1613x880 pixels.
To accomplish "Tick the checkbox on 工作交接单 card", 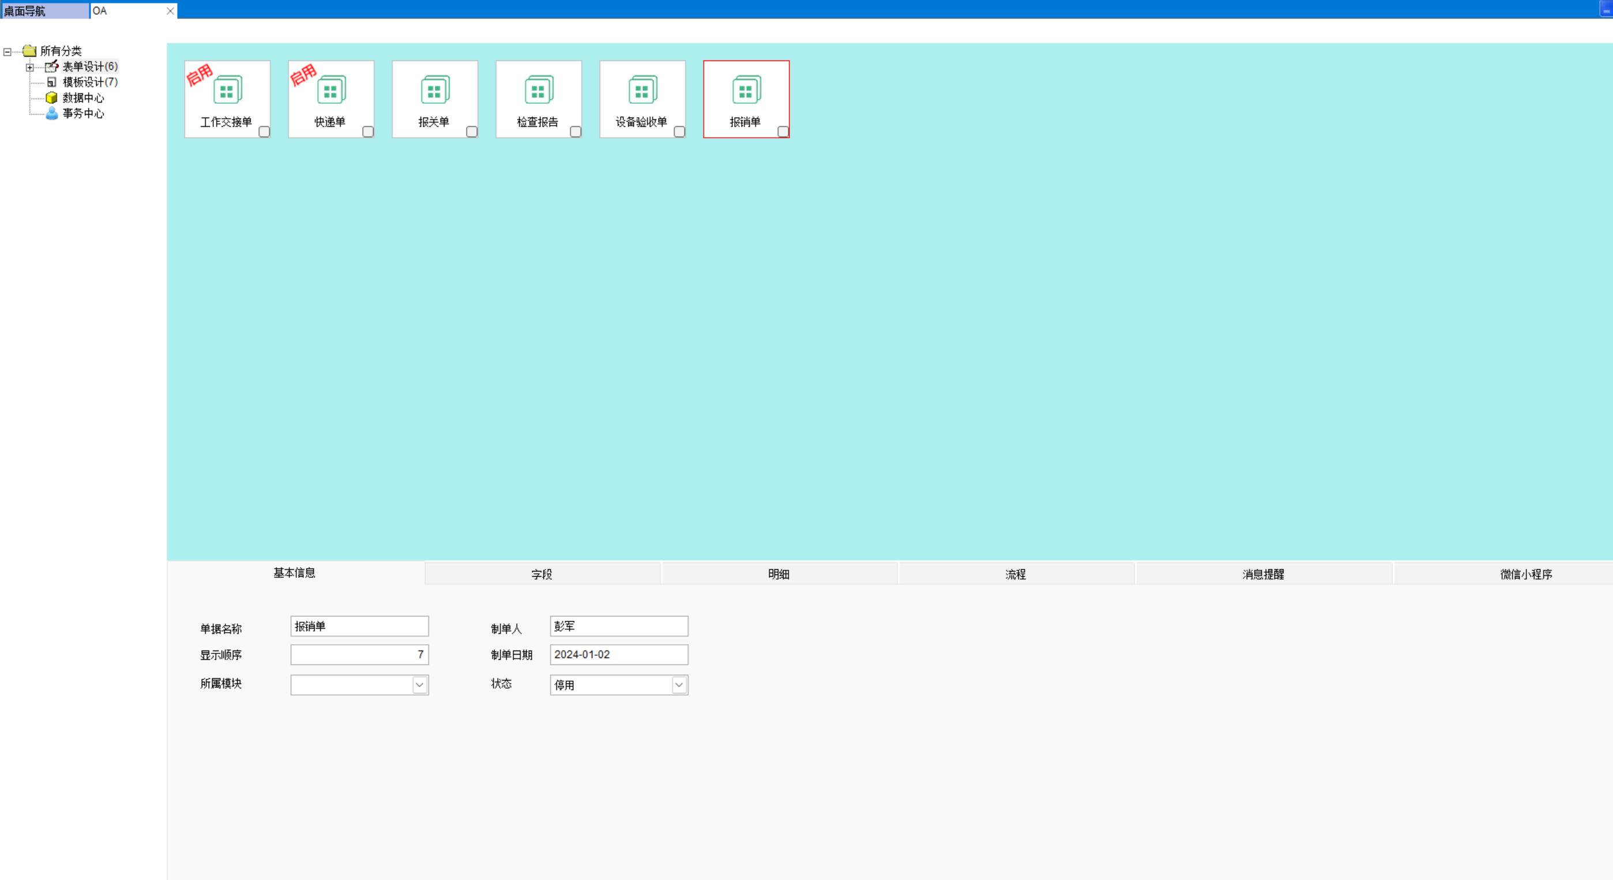I will [x=264, y=131].
